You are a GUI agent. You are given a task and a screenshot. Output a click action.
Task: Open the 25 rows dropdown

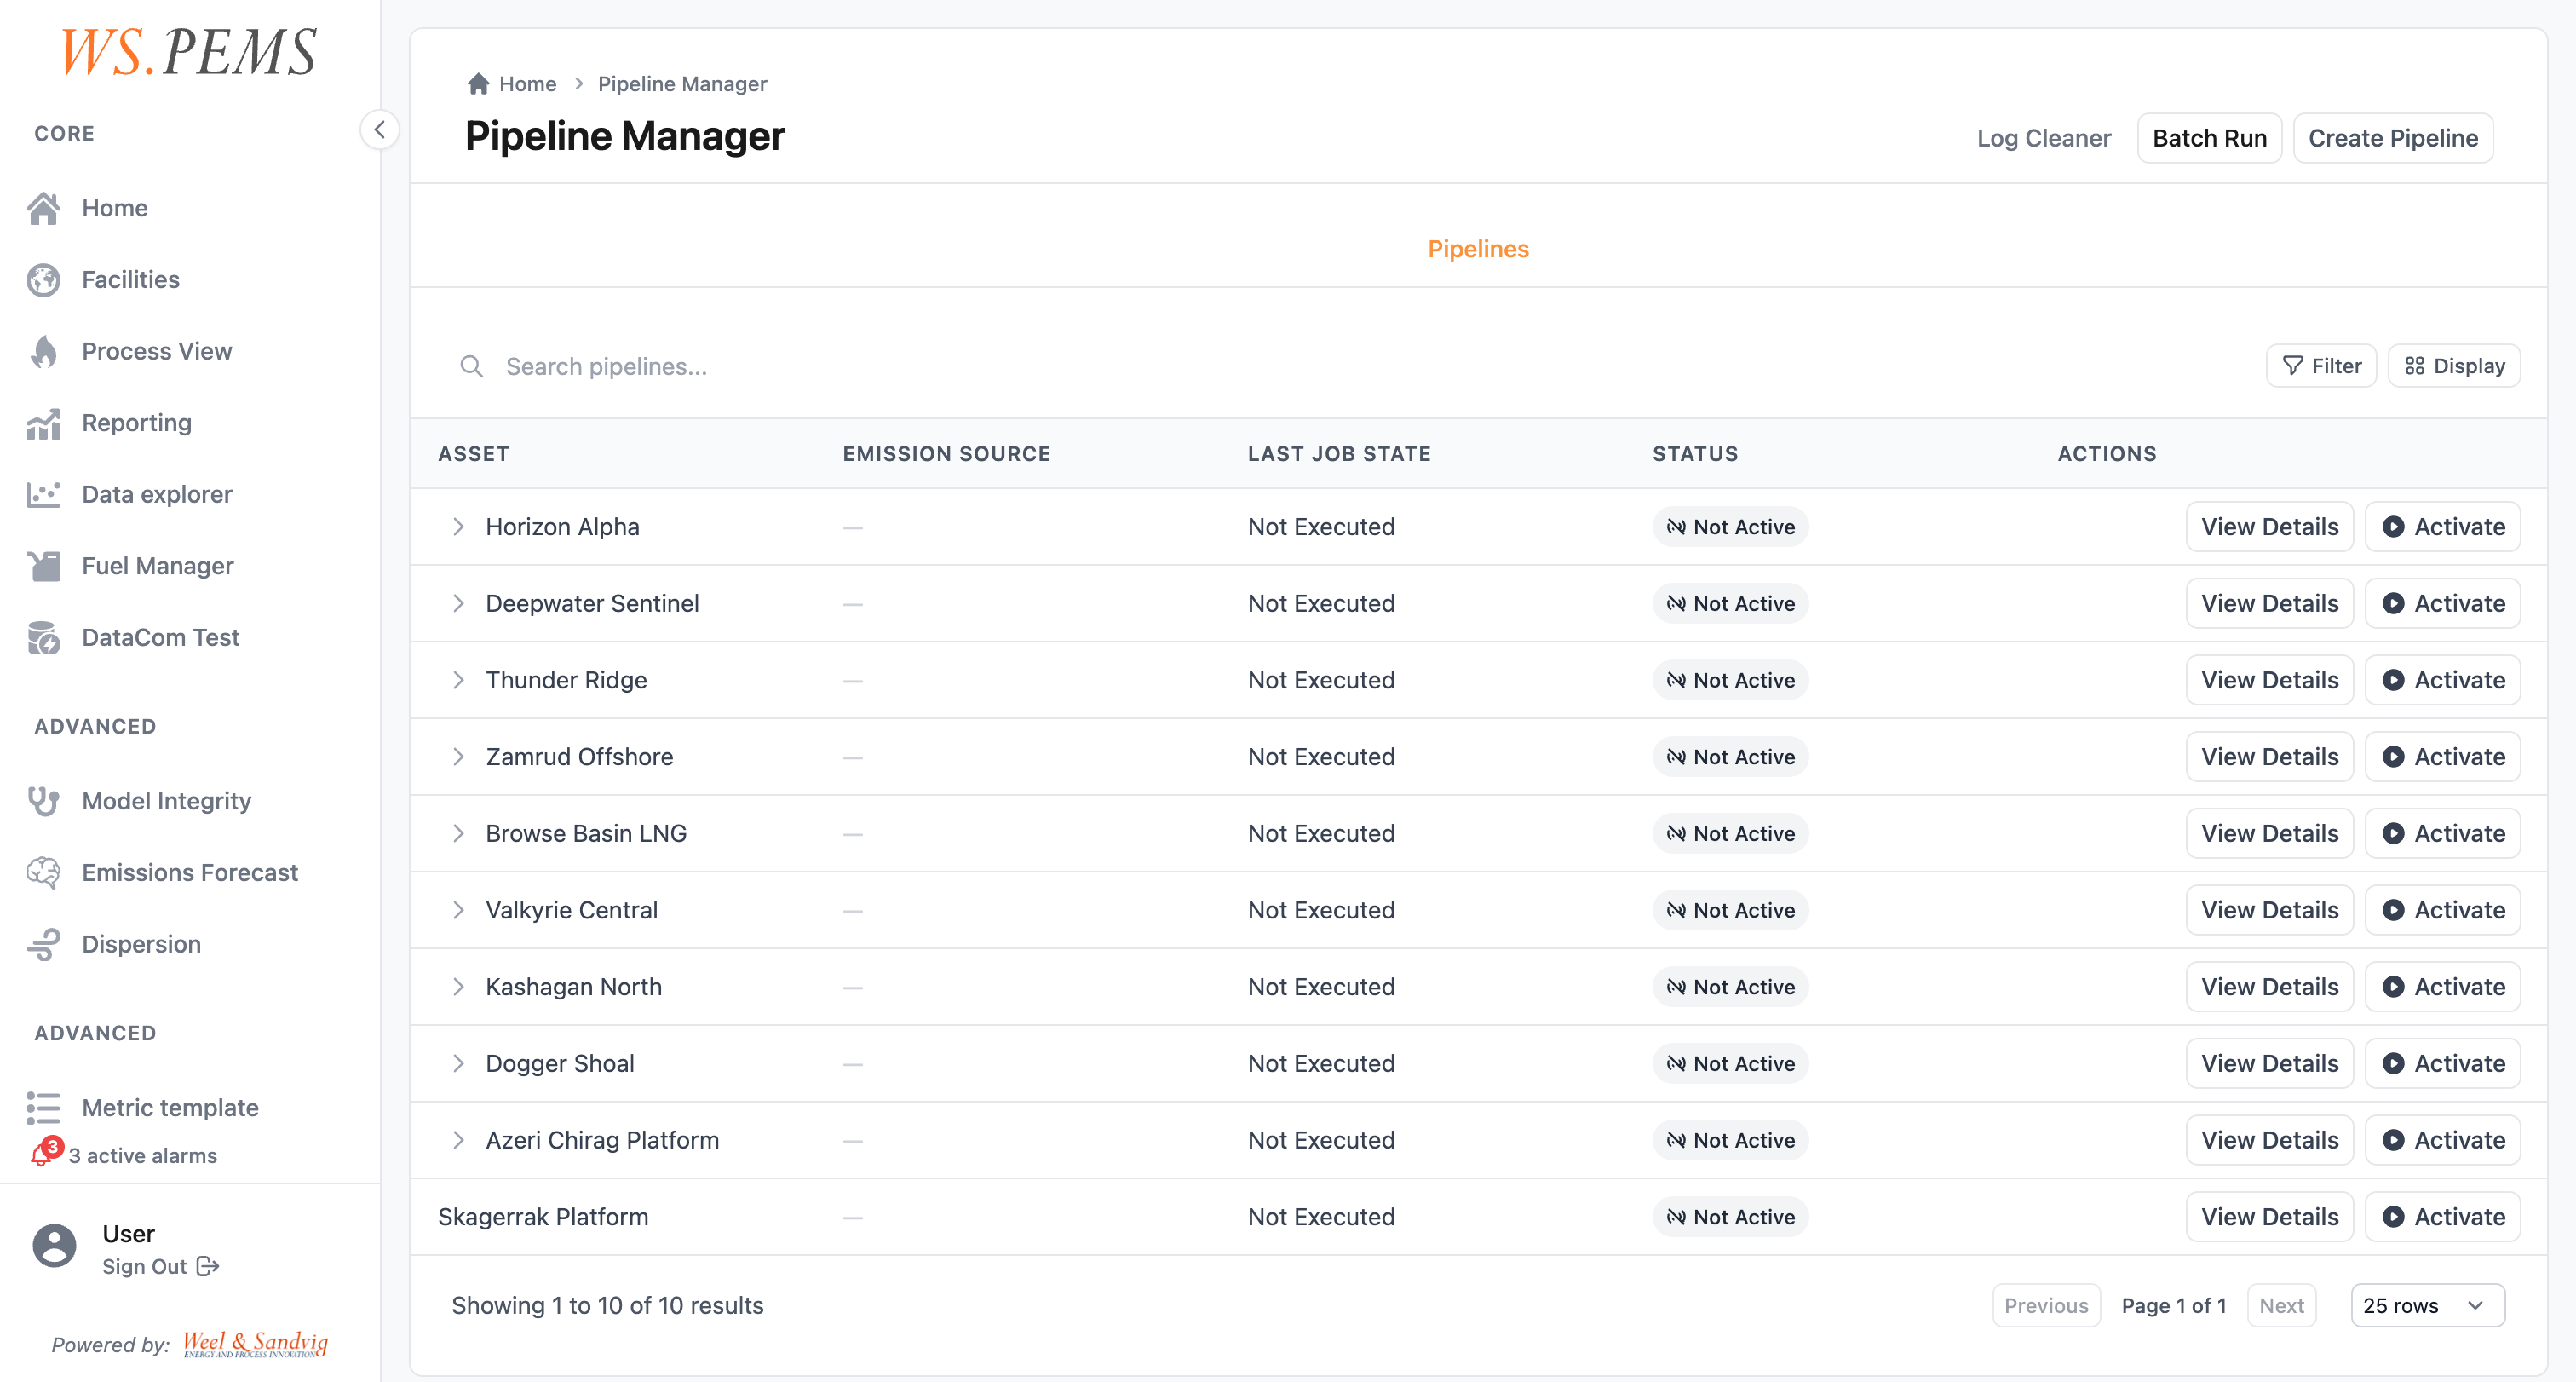pos(2427,1306)
